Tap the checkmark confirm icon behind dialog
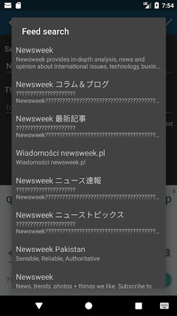Image resolution: width=177 pixels, height=316 pixels. pos(169,22)
